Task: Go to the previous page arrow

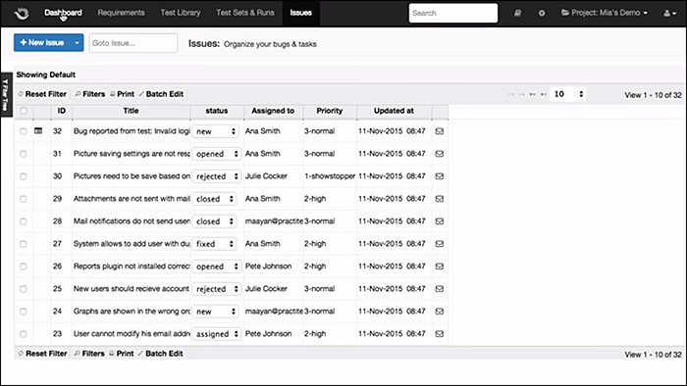Action: pos(521,94)
